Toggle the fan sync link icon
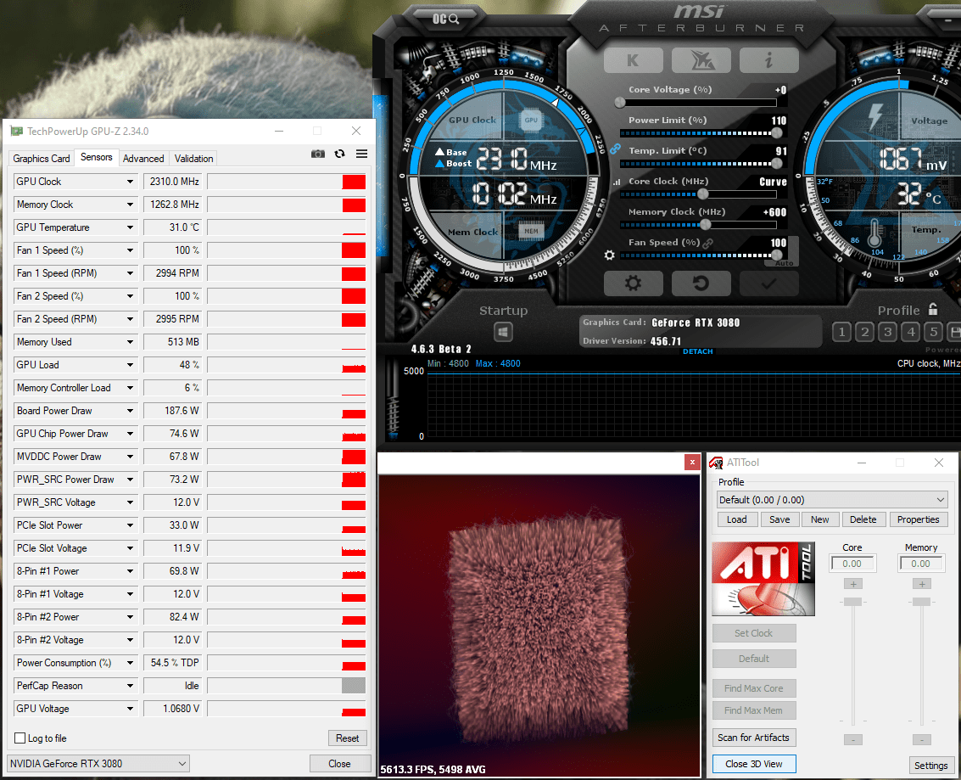Screen dimensions: 961x780 click(x=708, y=244)
